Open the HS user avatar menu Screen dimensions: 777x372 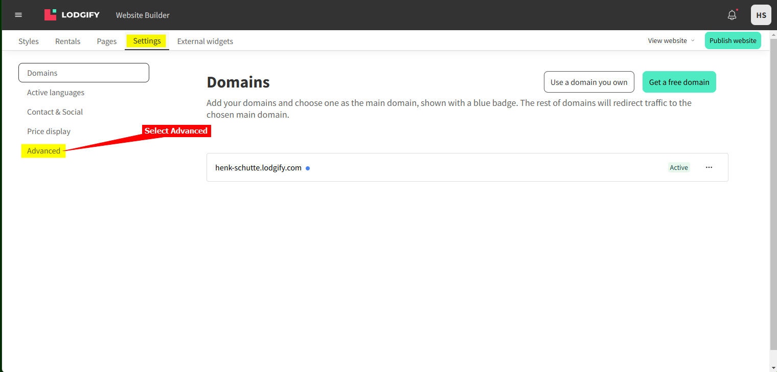click(x=761, y=15)
